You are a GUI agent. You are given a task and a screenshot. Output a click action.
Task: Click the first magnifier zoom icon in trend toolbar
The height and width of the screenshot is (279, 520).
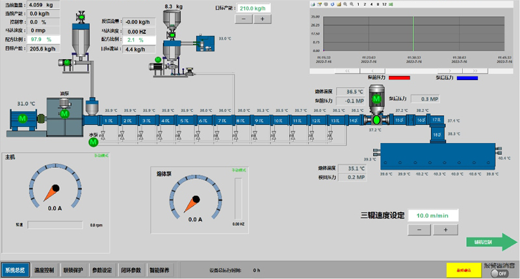tap(345, 5)
